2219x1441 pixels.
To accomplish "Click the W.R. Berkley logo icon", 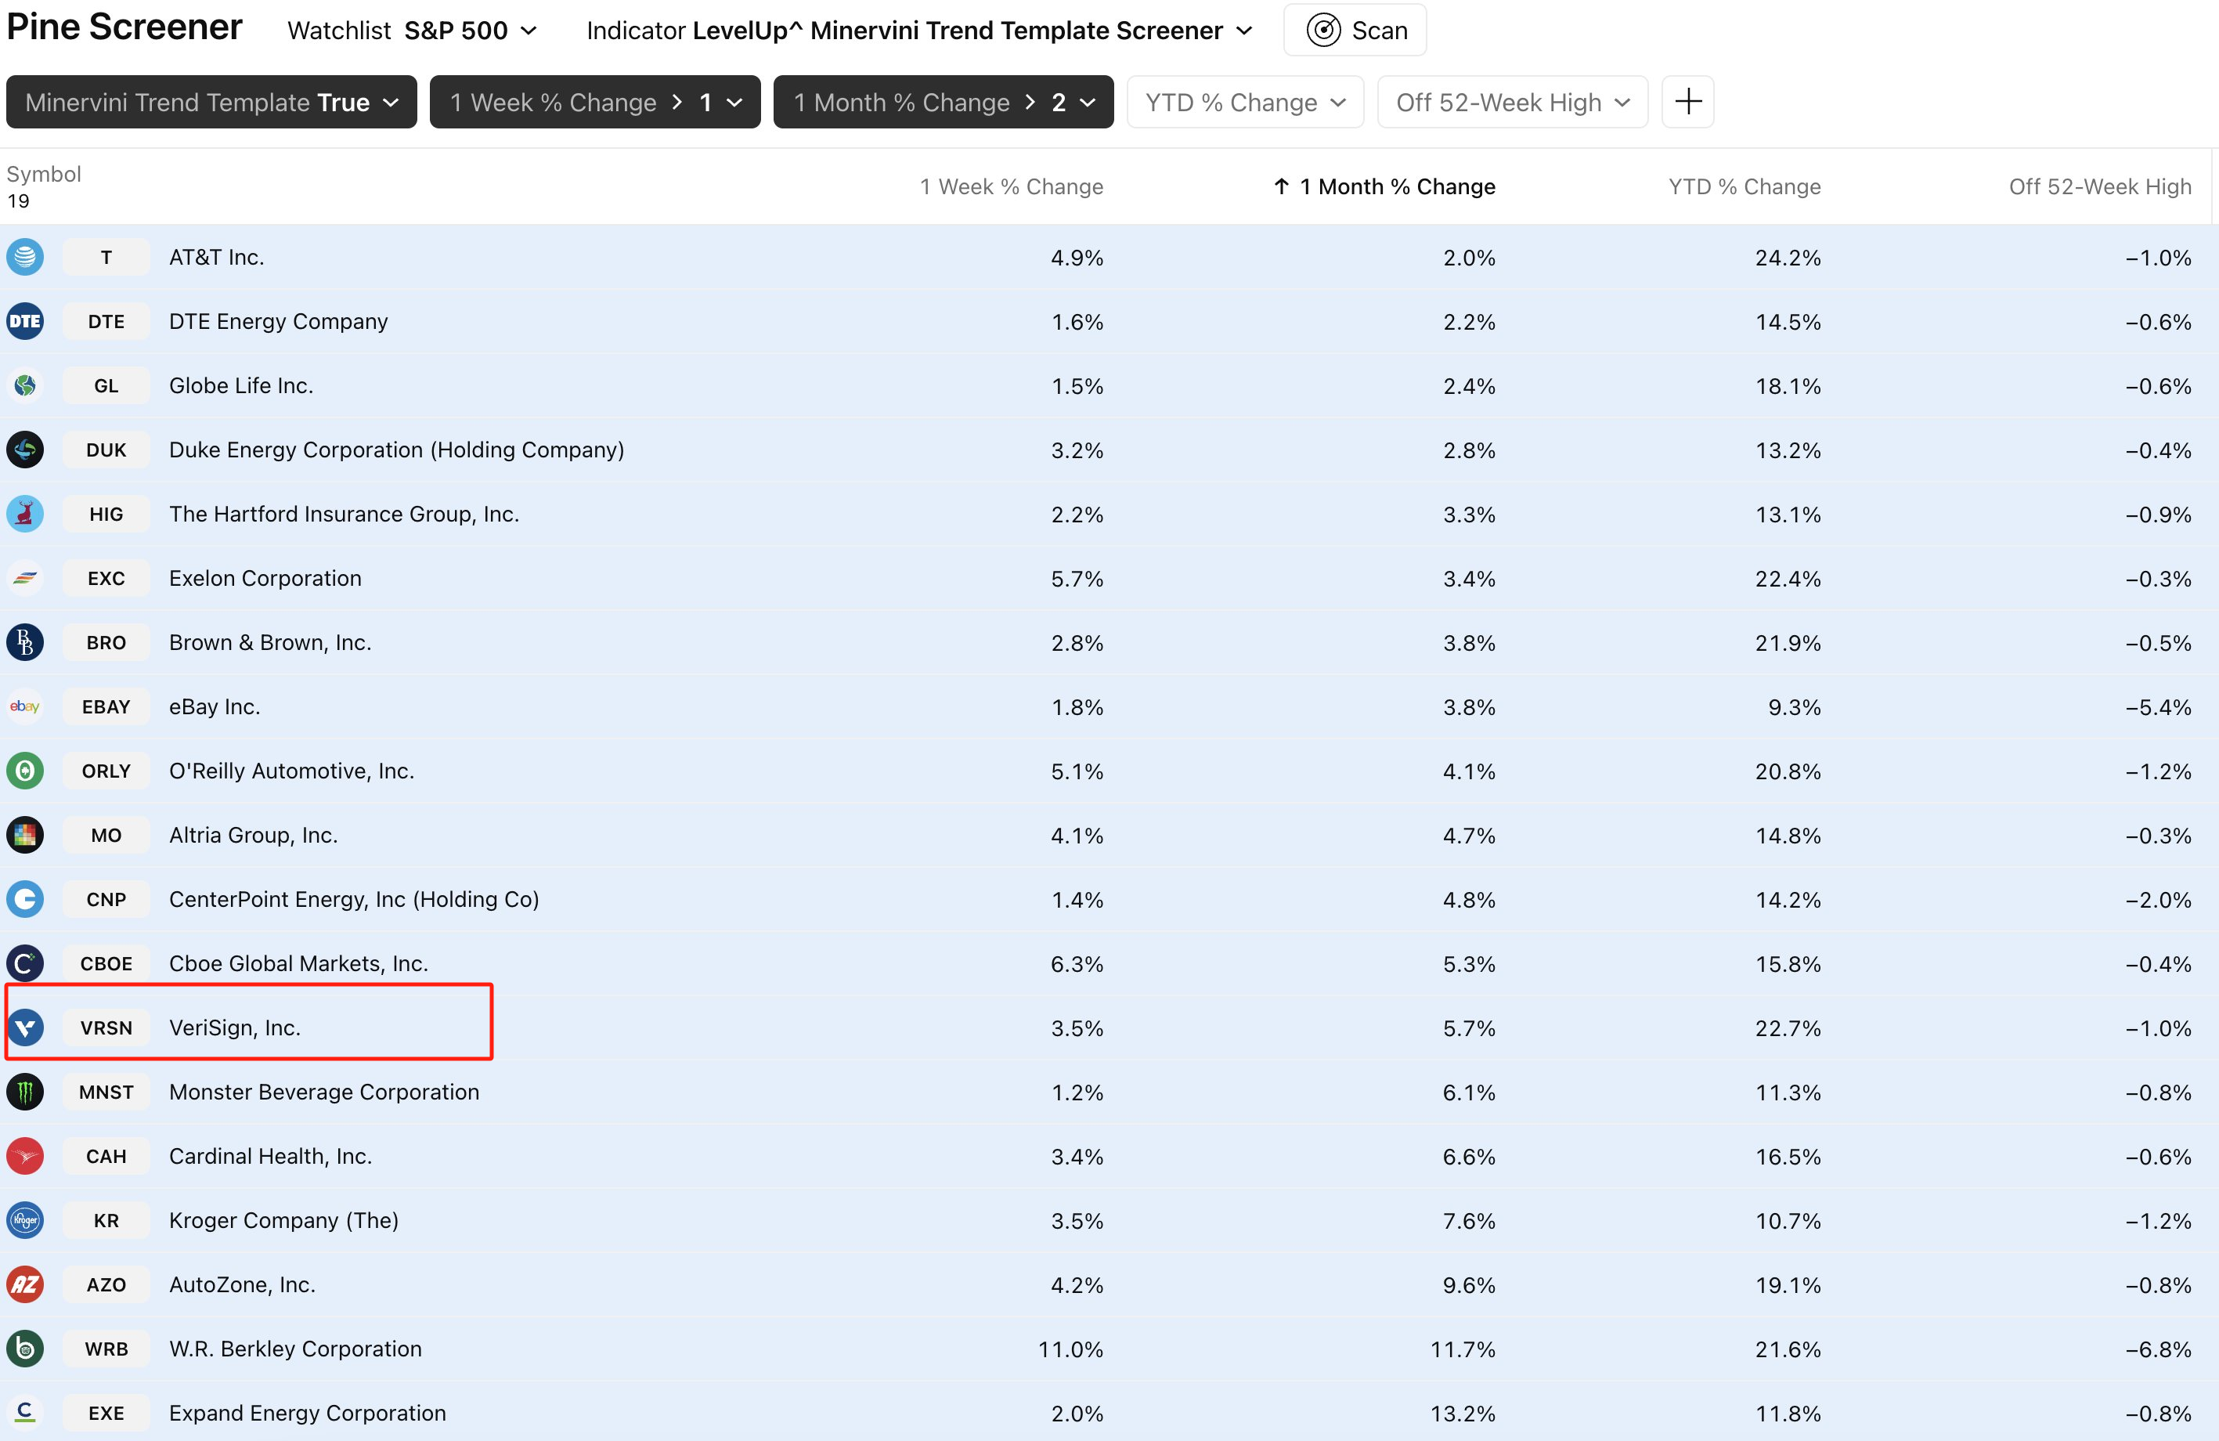I will [25, 1349].
